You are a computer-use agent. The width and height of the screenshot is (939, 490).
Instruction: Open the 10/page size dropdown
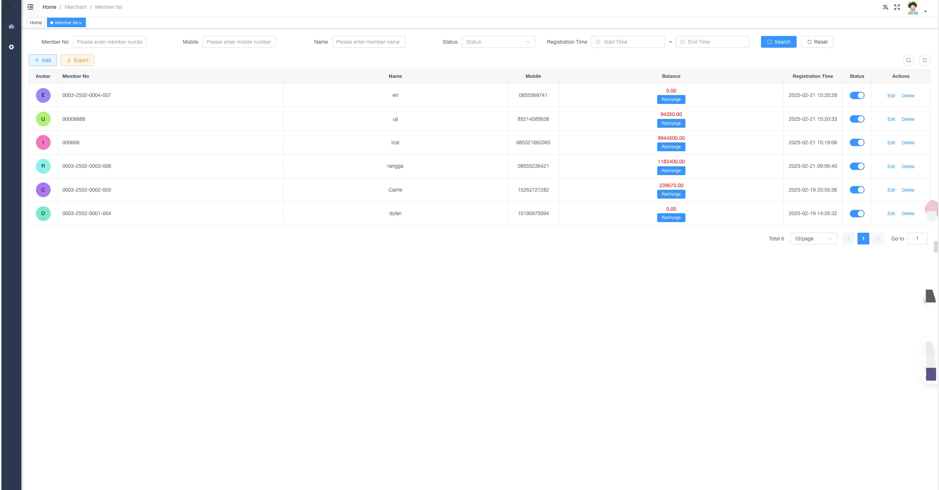point(813,239)
